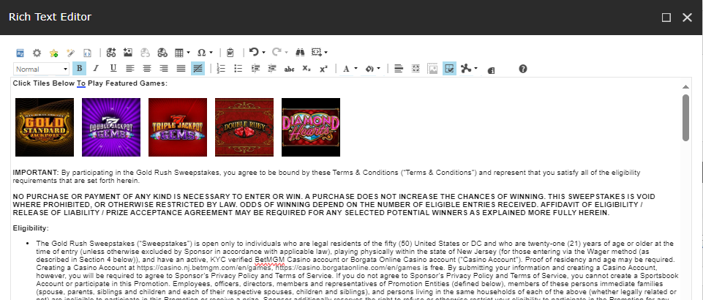
Task: Open the Normal paragraph style dropdown
Action: click(x=41, y=69)
